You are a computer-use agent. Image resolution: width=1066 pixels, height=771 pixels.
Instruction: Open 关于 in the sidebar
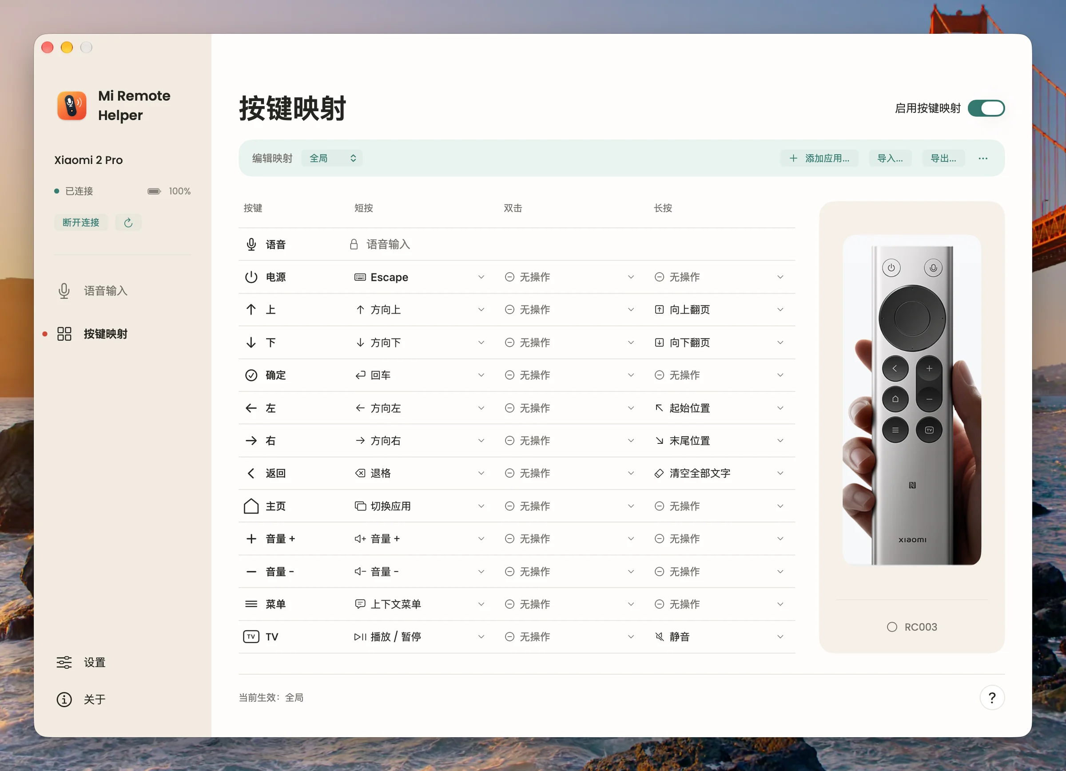point(94,700)
